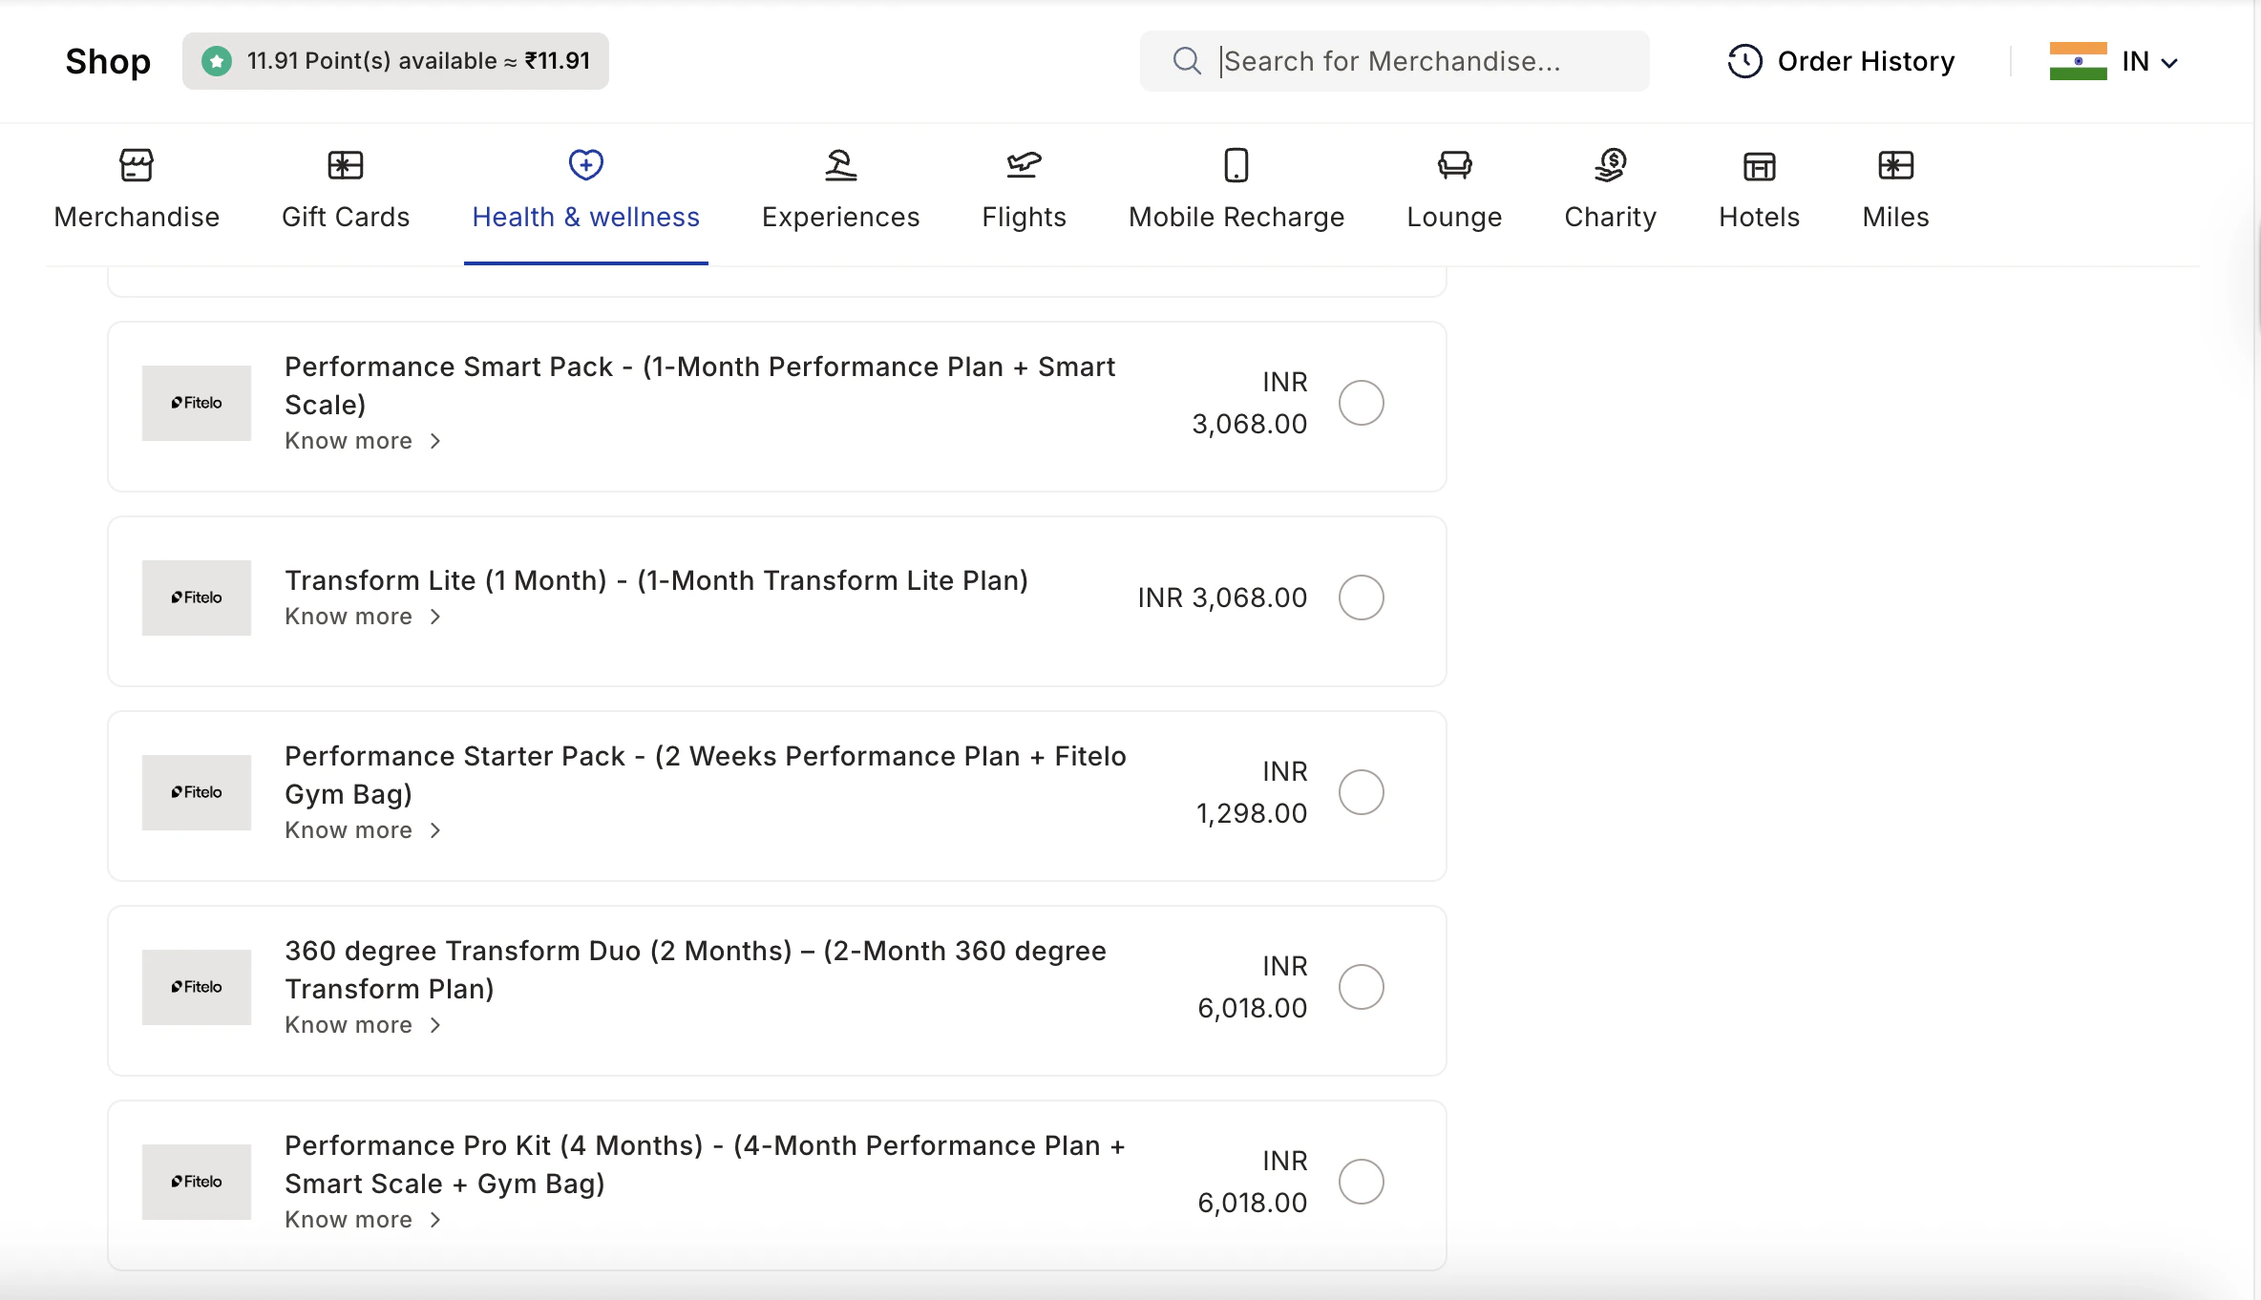Expand the IN country dropdown arrow
Viewport: 2261px width, 1300px height.
pos(2169,63)
